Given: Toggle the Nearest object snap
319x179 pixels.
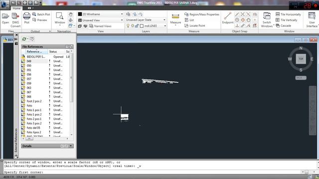Looking at the screenshot, I should pos(248,25).
